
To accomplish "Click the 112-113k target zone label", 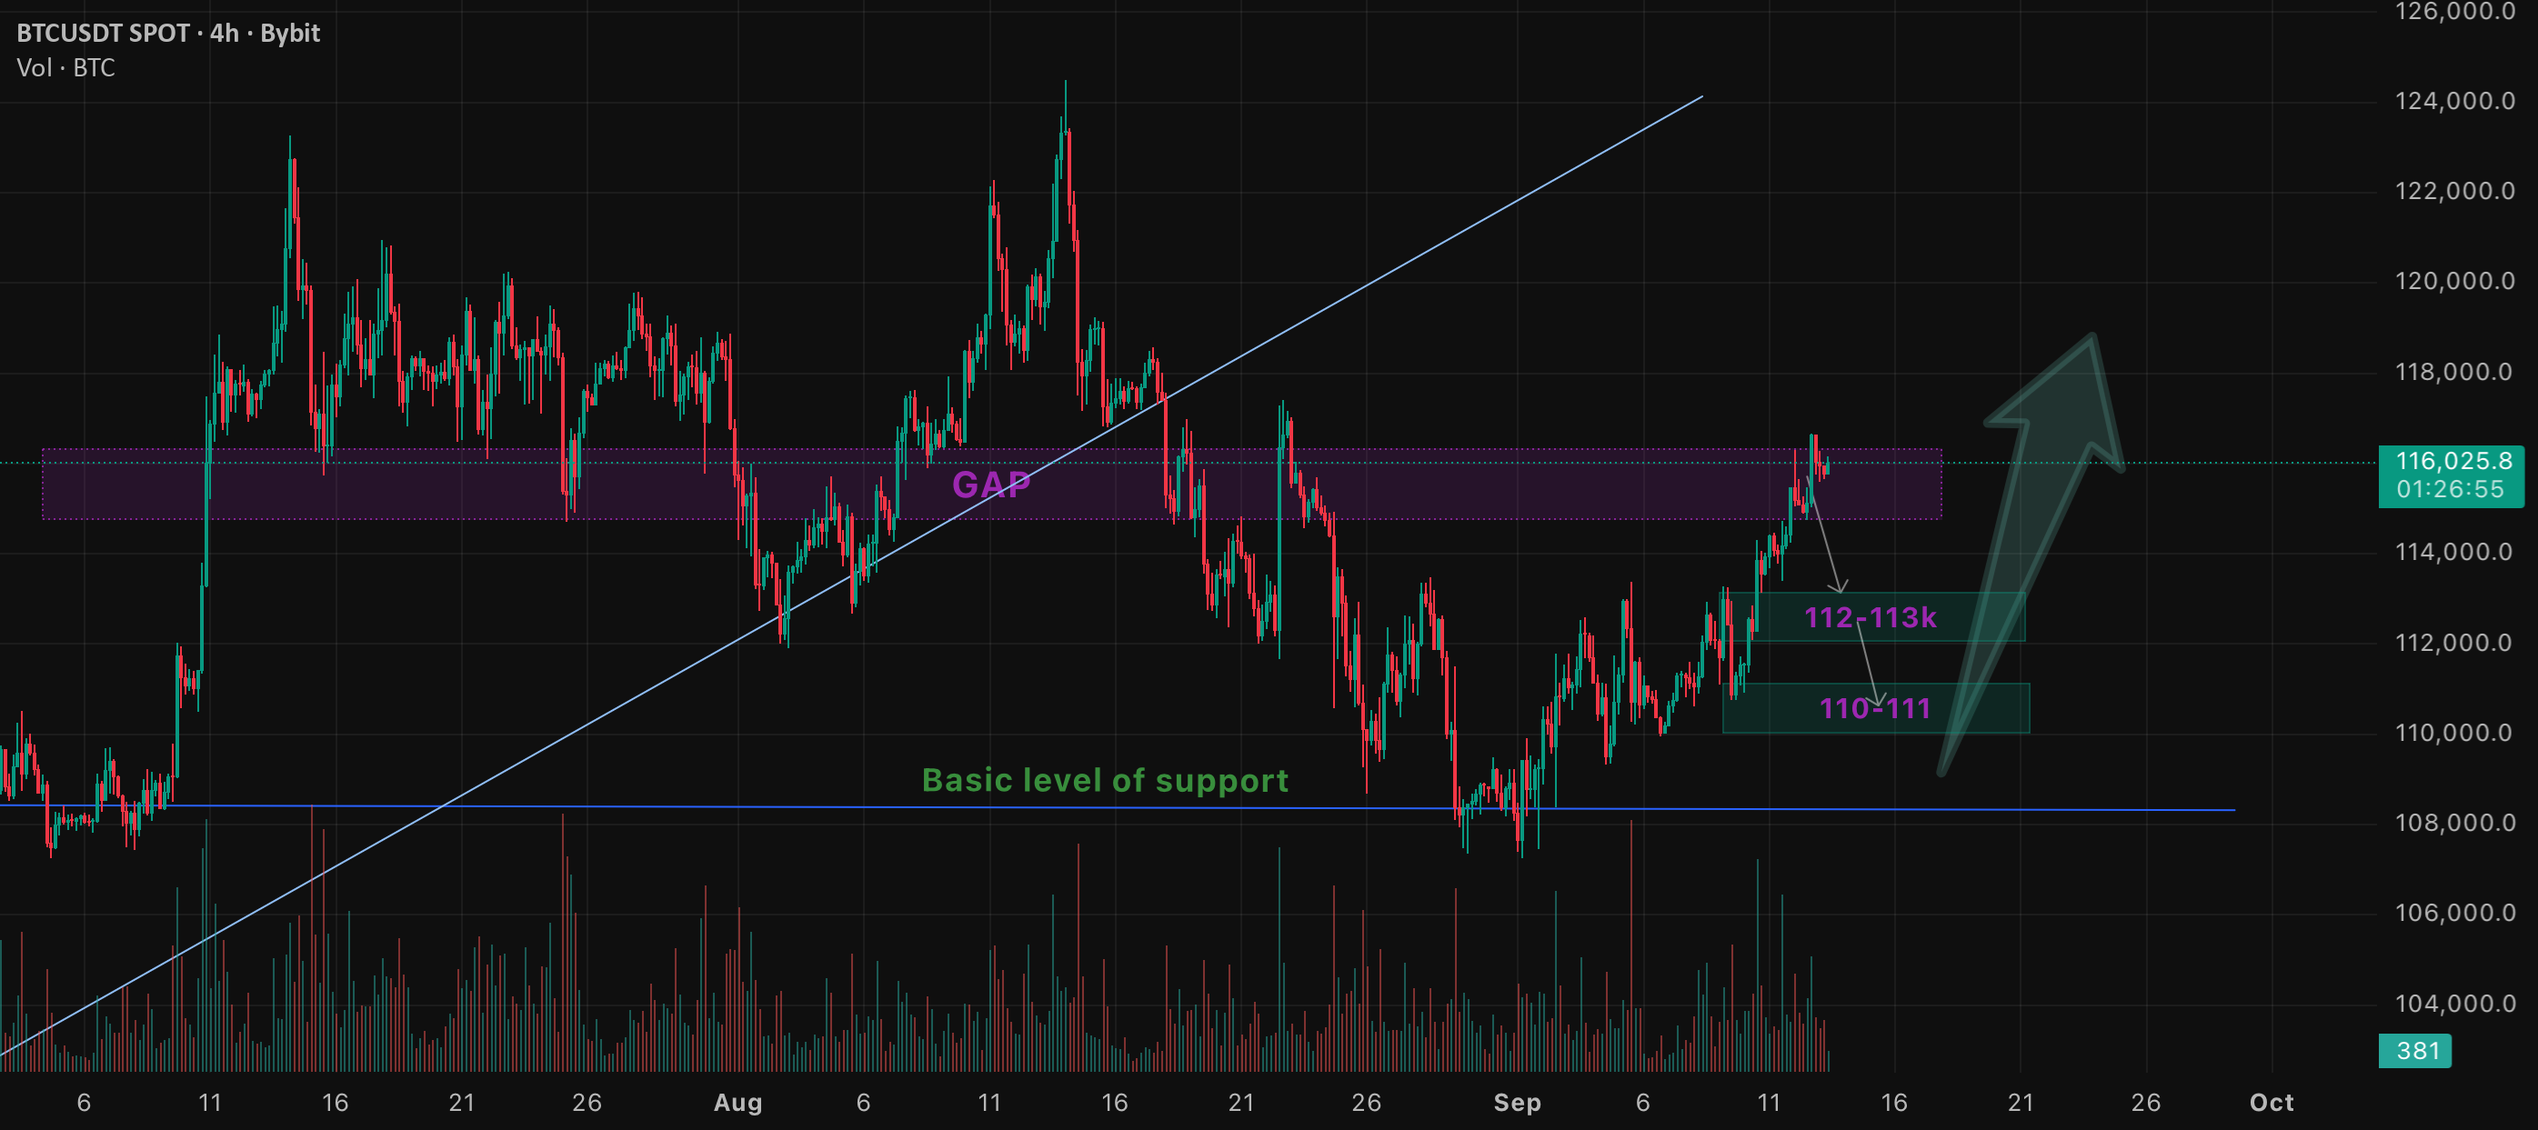I will click(1870, 617).
